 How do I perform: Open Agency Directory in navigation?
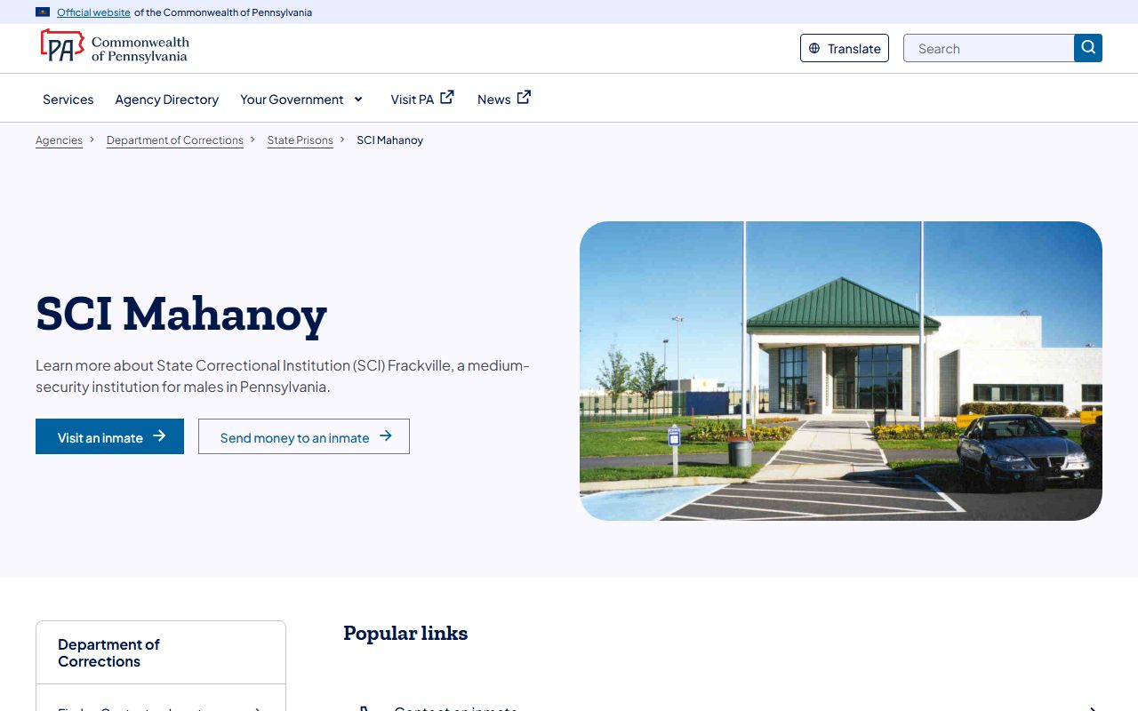point(167,100)
